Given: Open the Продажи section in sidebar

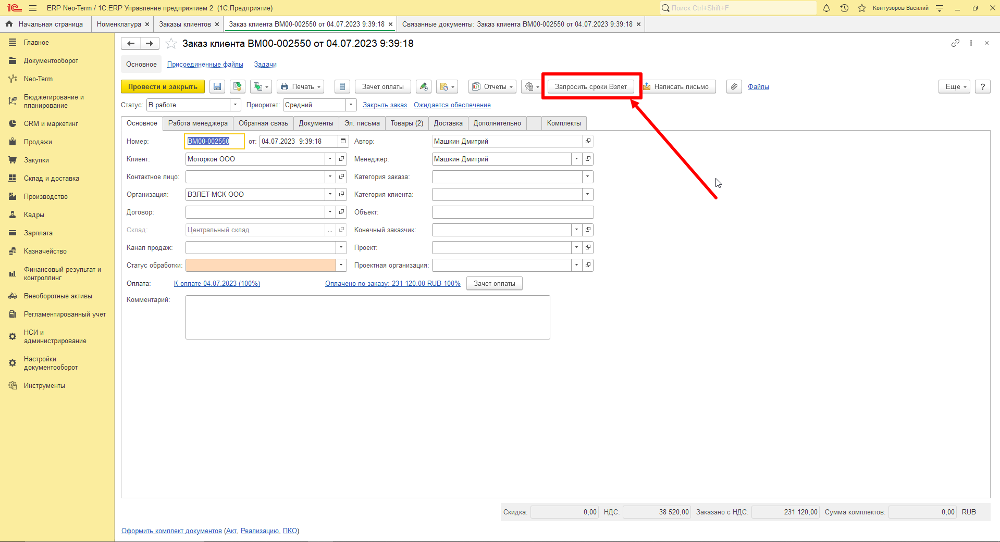Looking at the screenshot, I should coord(38,142).
